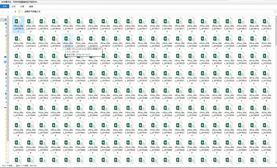Image resolution: width=277 pixels, height=168 pixels.
Task: Select file china_cities_20160304 icon
Action: tap(18, 73)
